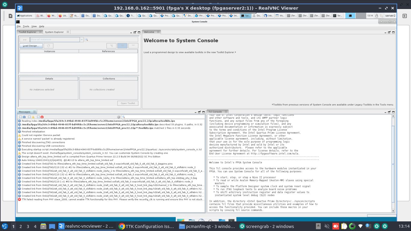
Task: Click the Instances column header
Action: coord(49,51)
